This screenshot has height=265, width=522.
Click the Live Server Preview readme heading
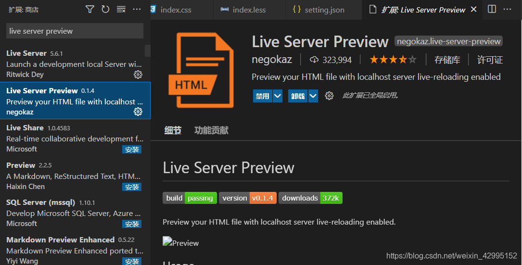[229, 167]
